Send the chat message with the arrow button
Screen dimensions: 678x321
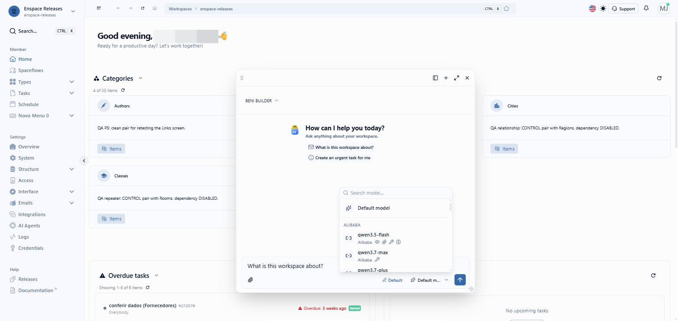[x=460, y=280]
